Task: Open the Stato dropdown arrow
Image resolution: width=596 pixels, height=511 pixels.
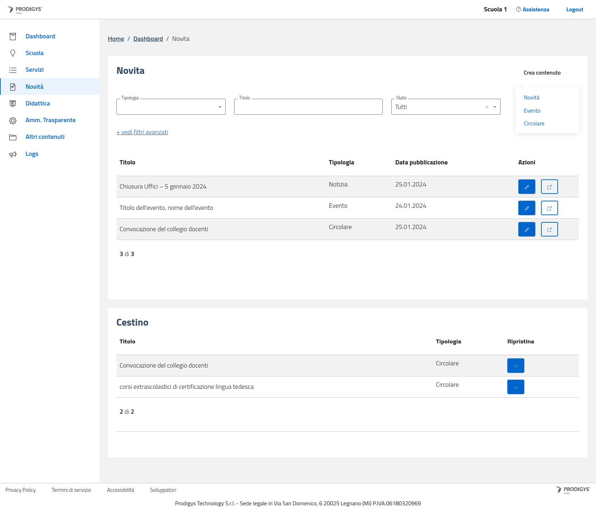Action: 495,107
